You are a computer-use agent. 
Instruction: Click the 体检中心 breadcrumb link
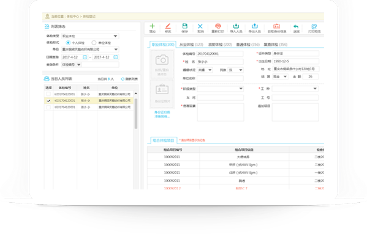pyautogui.click(x=72, y=16)
